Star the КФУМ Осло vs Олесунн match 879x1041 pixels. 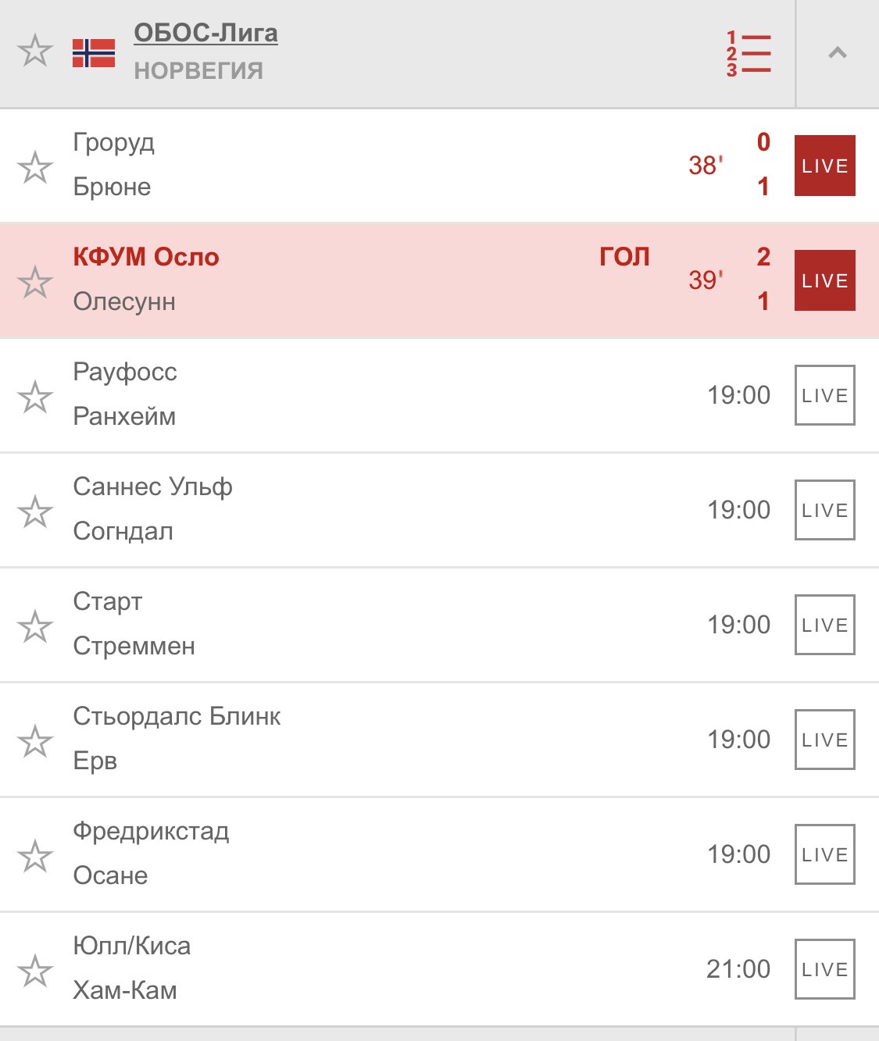(35, 283)
